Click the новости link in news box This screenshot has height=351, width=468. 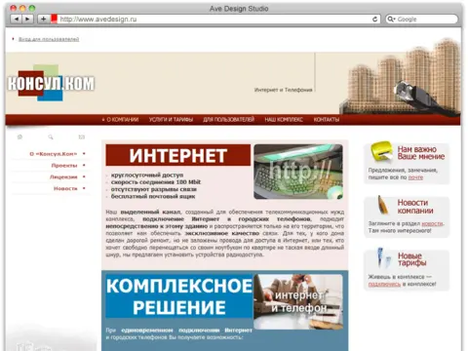[x=432, y=223]
